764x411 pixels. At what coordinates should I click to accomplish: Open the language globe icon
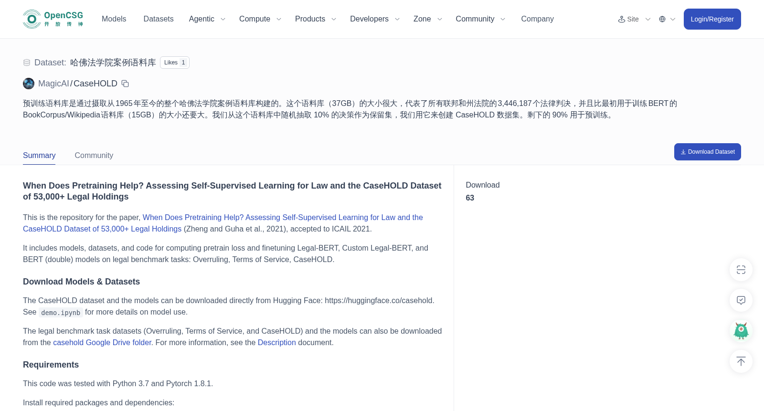tap(662, 19)
